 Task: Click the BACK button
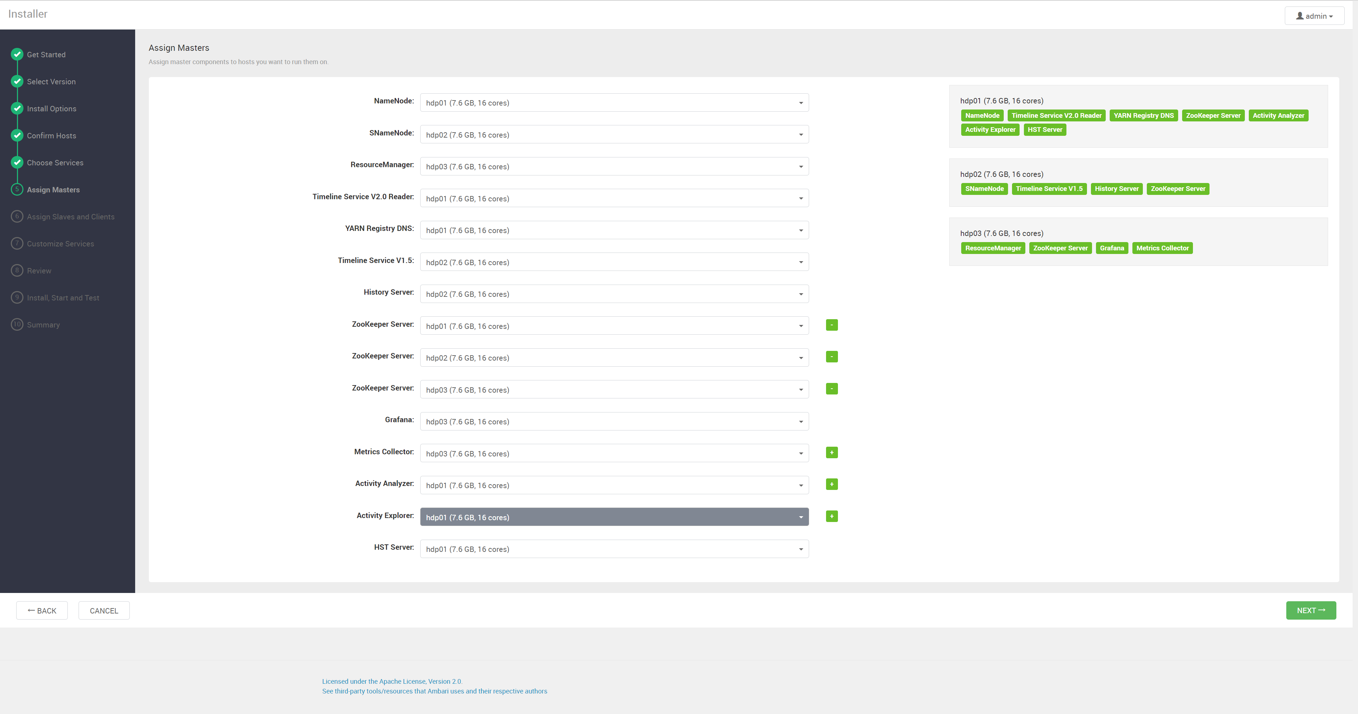42,611
